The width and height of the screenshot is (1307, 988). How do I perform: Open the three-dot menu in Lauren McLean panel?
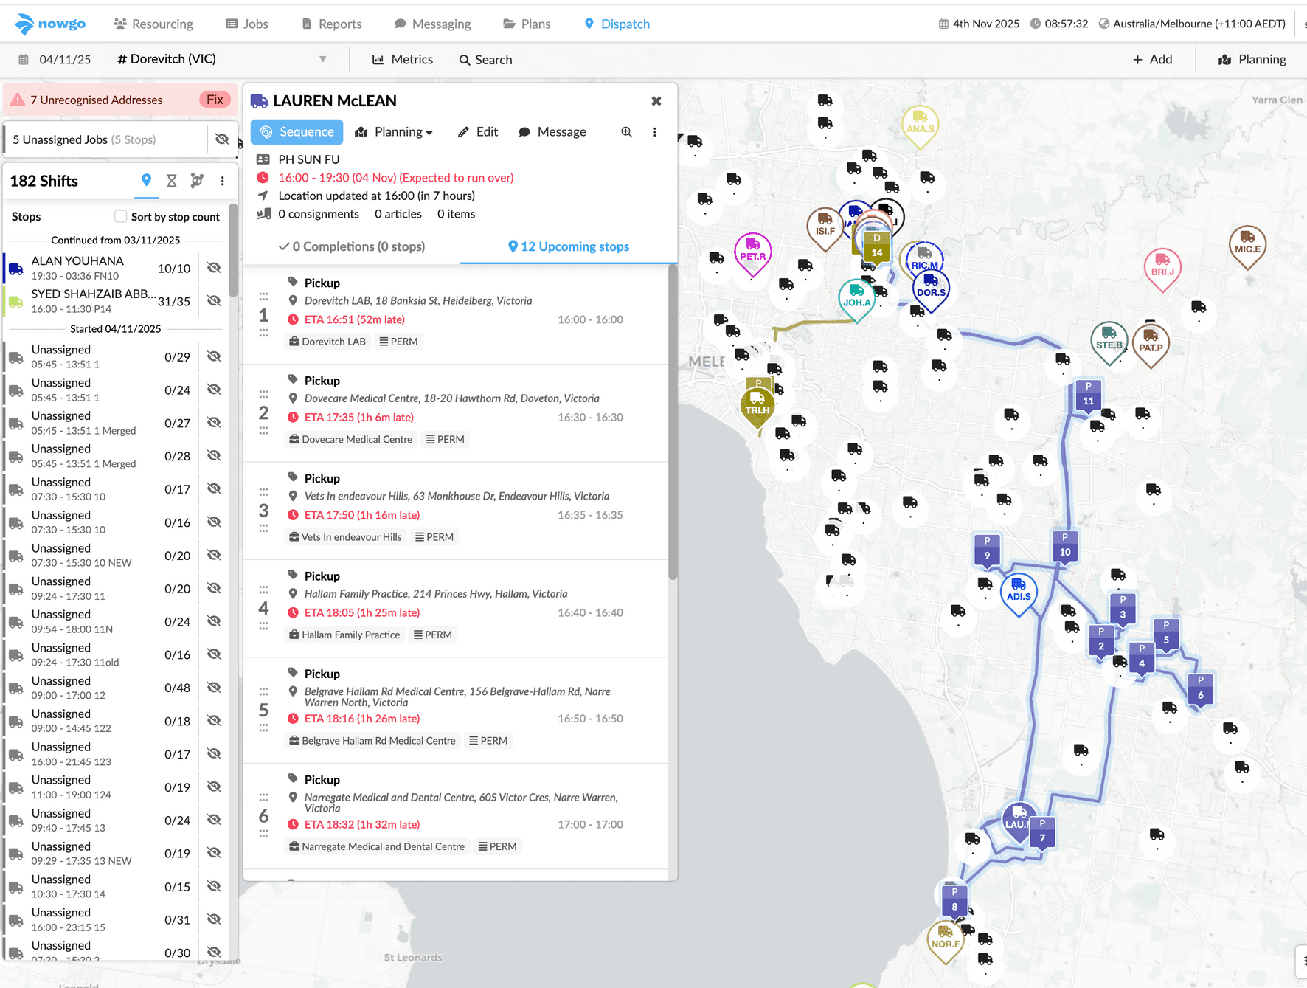pyautogui.click(x=654, y=132)
